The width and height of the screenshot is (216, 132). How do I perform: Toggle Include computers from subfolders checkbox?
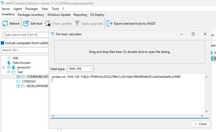[3, 43]
